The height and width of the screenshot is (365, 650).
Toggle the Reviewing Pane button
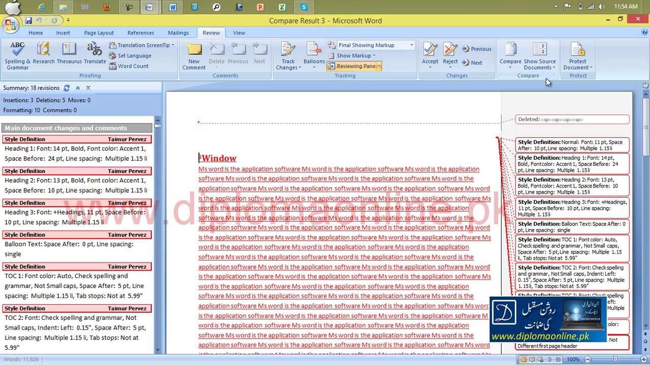point(352,66)
